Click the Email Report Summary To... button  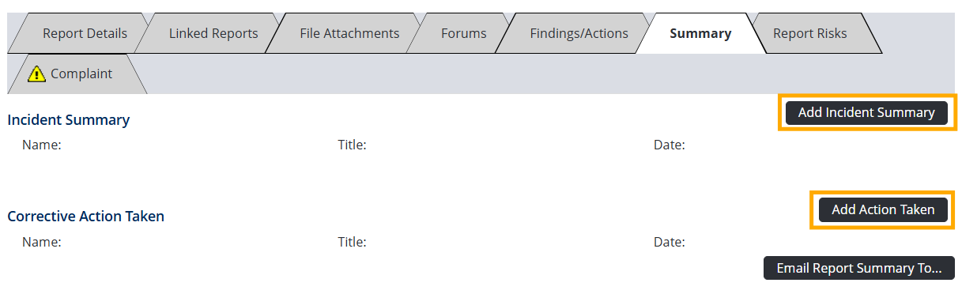(859, 268)
